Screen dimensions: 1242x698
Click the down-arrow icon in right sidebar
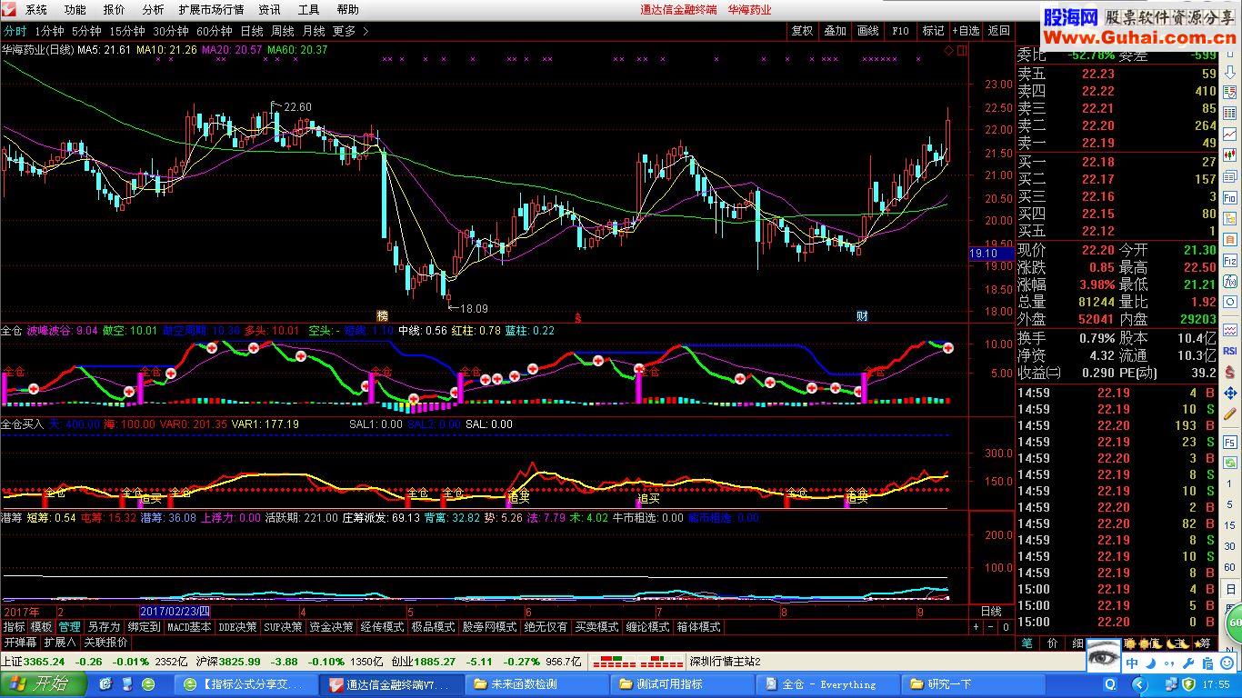point(1229,70)
